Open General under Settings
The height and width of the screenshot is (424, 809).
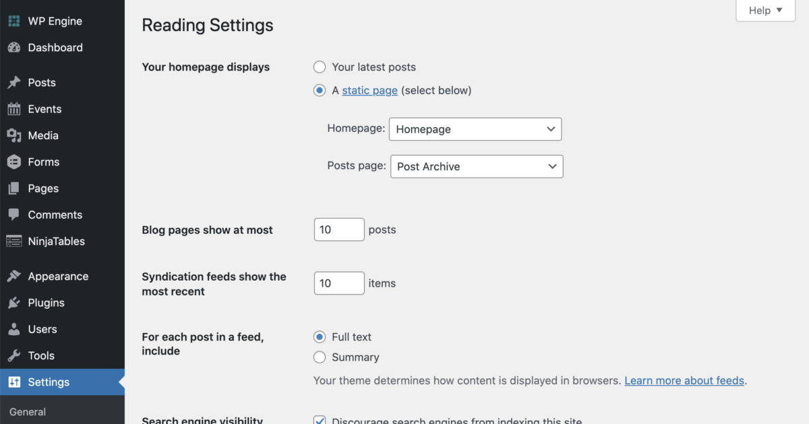(x=27, y=411)
